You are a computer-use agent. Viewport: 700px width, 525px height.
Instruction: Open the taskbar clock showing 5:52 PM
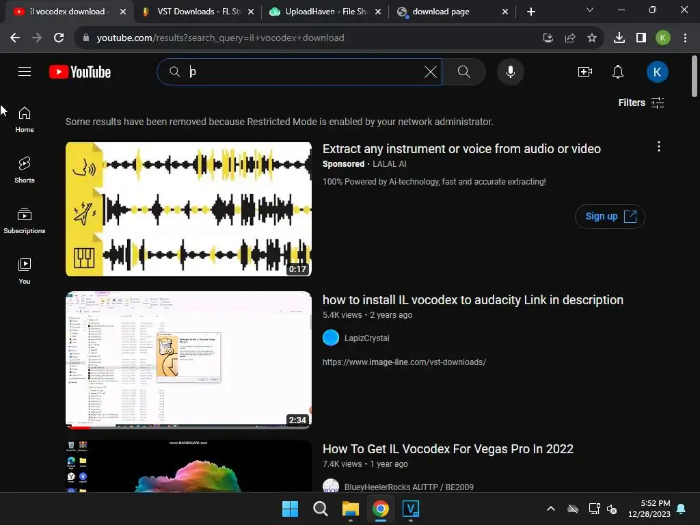click(649, 509)
